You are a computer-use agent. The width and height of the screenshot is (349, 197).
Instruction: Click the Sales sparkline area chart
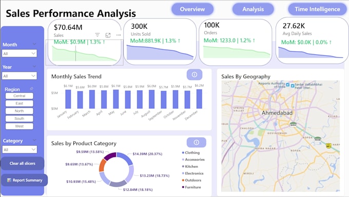click(84, 53)
